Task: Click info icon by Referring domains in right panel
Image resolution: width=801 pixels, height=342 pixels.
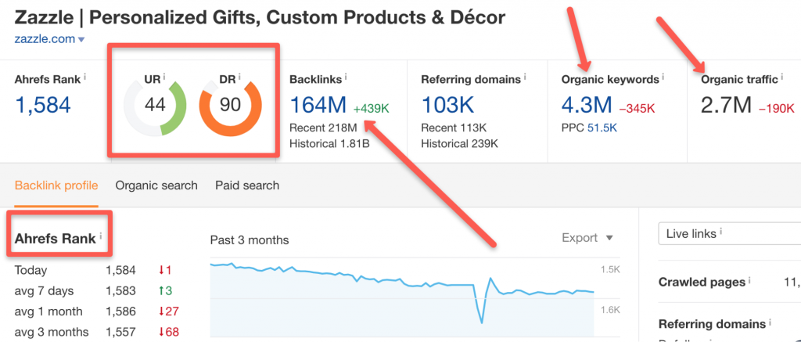Action: 770,322
